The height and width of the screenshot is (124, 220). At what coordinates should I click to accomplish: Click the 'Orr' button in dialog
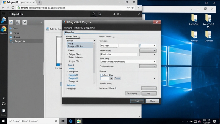pos(149,93)
